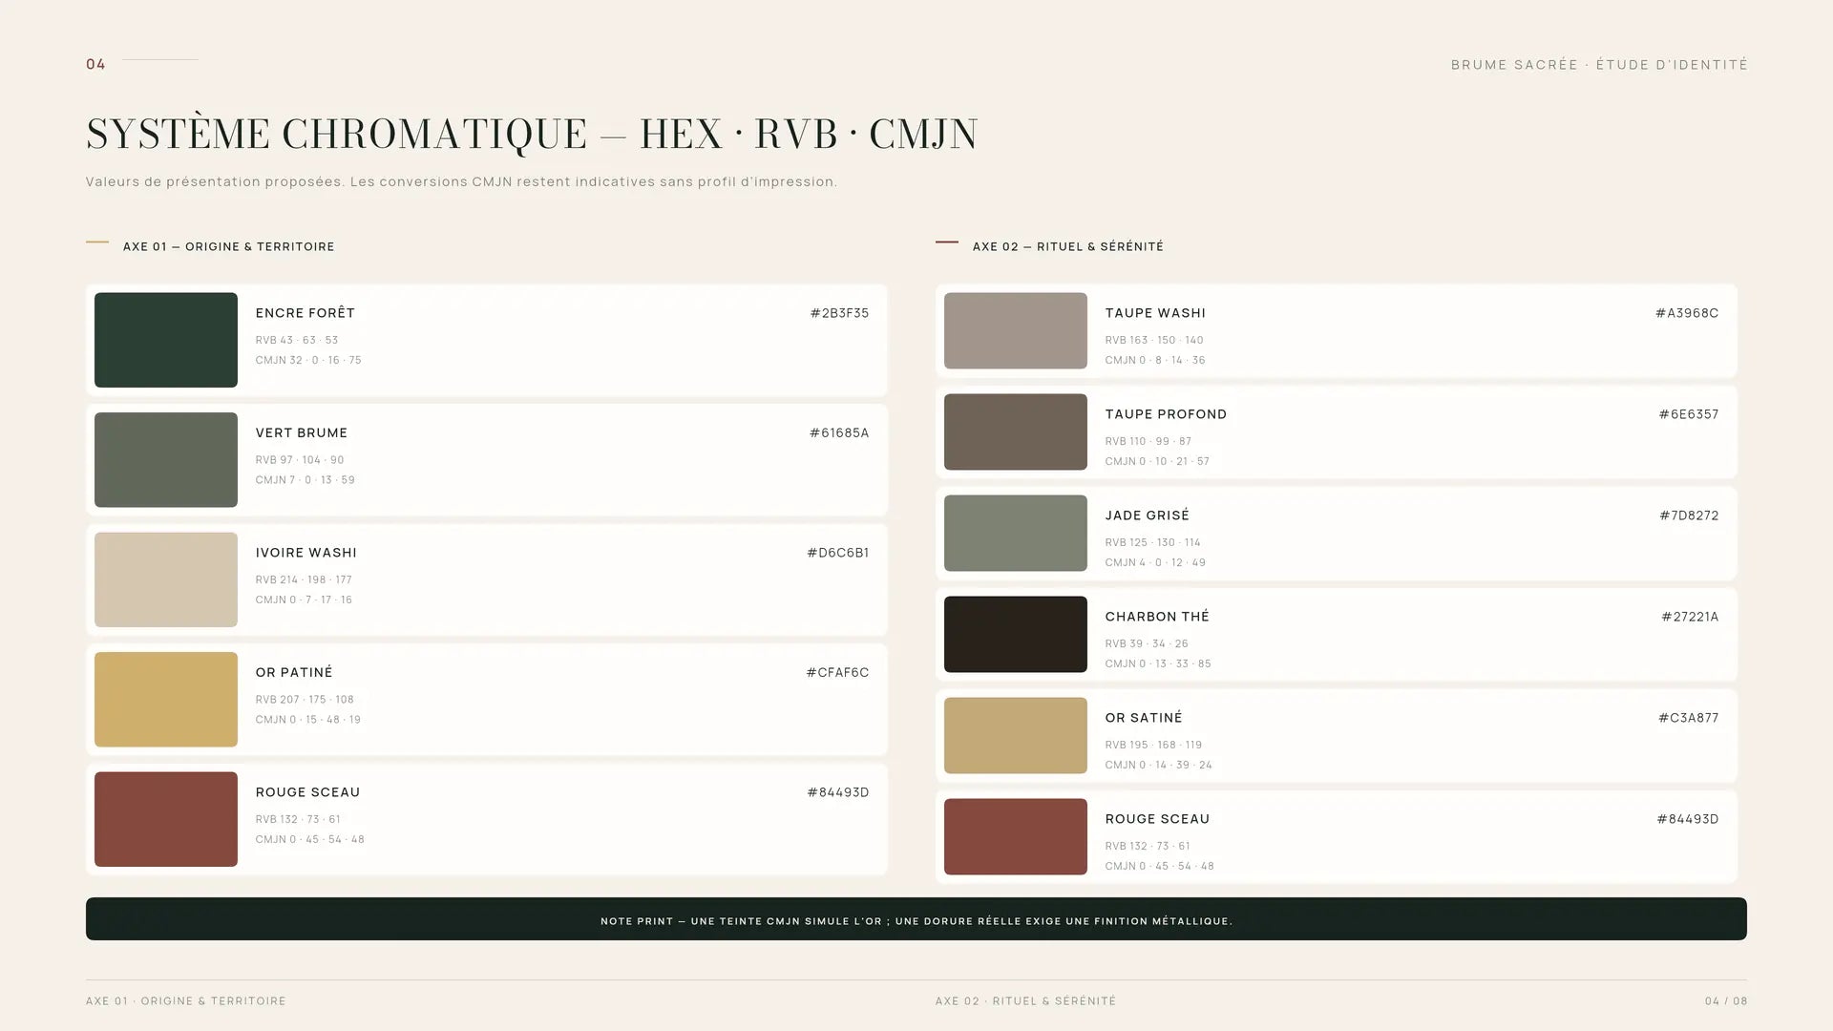This screenshot has width=1833, height=1031.
Task: Click the "RVB 43 · 63 · 53" value
Action: (x=297, y=340)
